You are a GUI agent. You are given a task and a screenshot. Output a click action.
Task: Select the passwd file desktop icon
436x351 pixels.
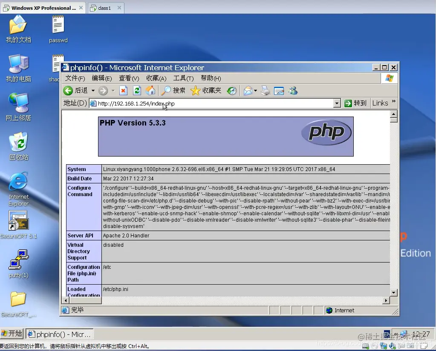pyautogui.click(x=58, y=29)
